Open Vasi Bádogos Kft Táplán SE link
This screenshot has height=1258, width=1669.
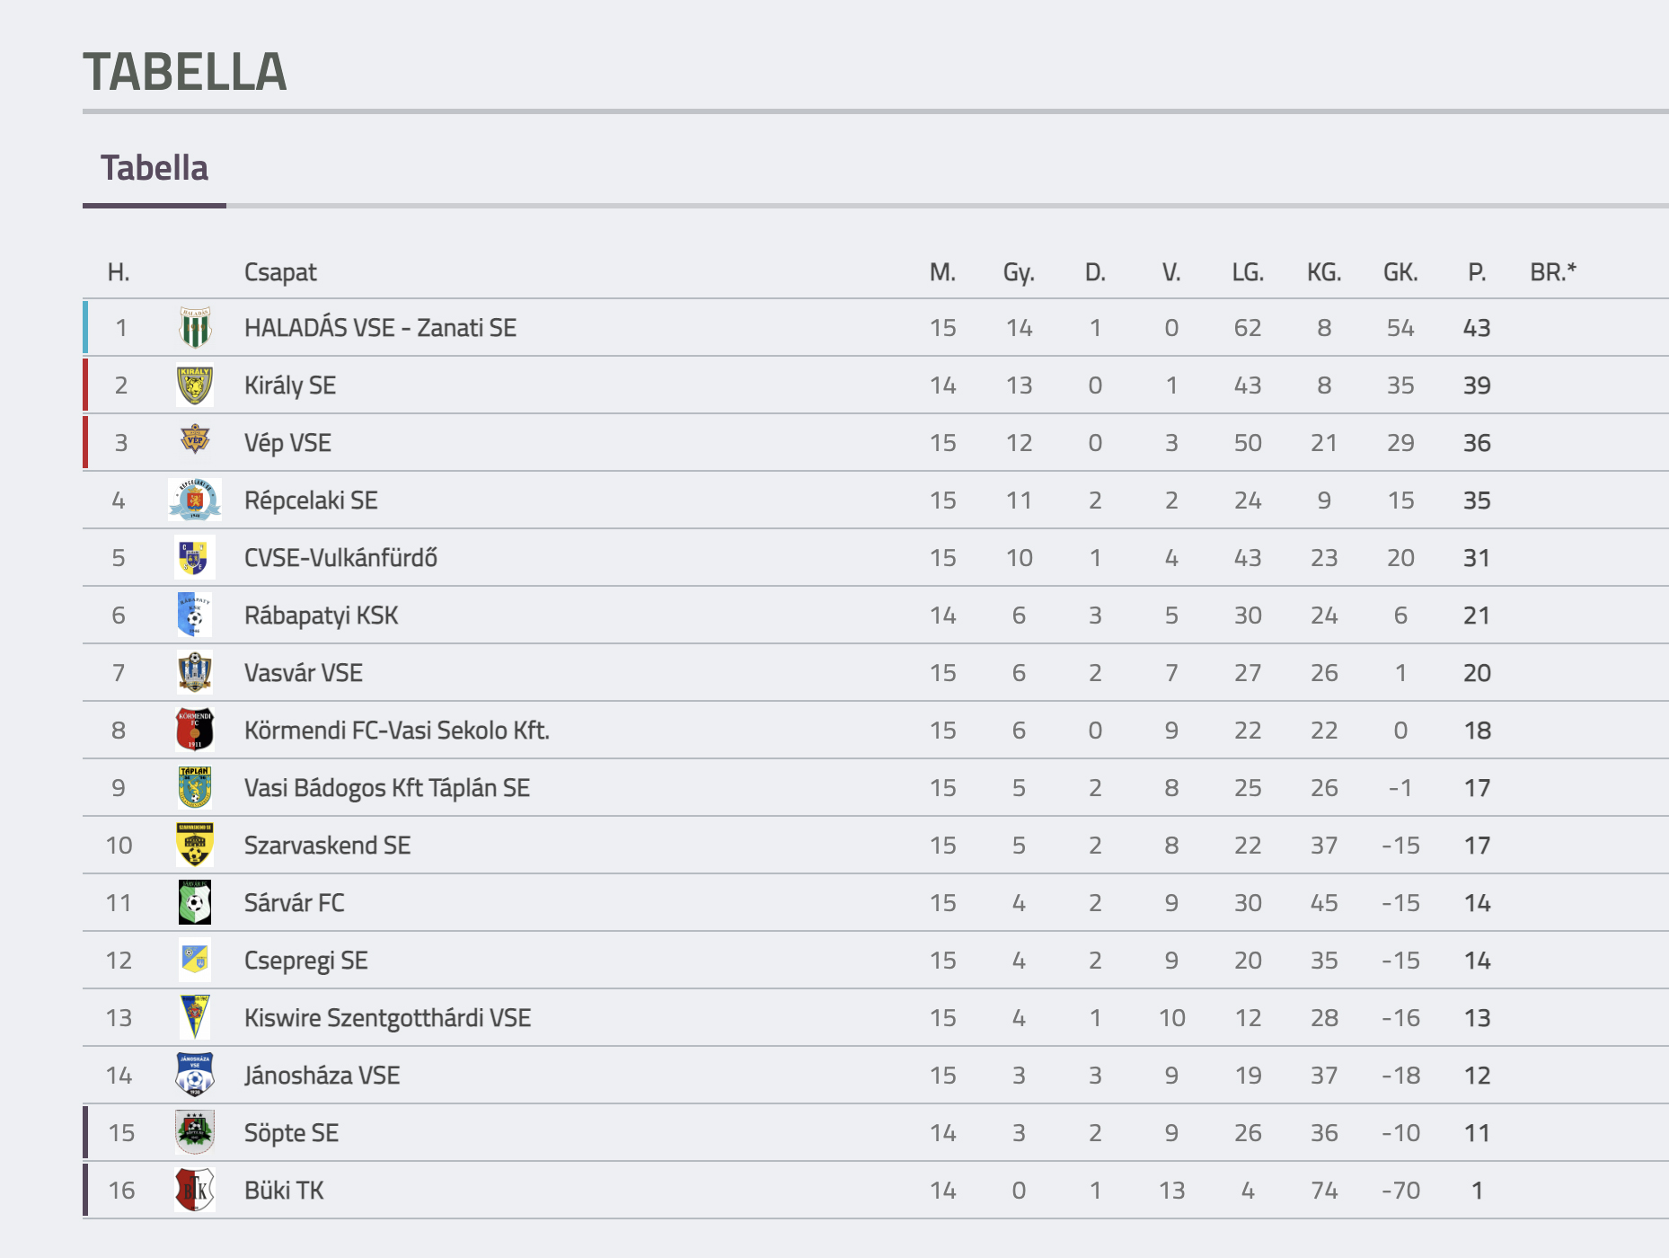(387, 788)
